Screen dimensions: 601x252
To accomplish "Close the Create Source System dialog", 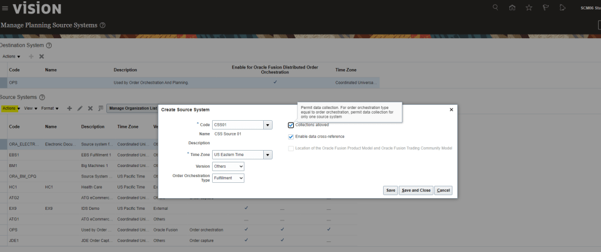I will pyautogui.click(x=451, y=110).
